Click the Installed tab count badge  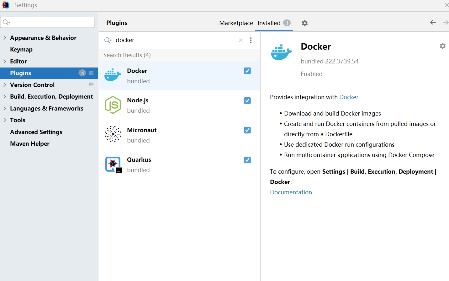[287, 23]
